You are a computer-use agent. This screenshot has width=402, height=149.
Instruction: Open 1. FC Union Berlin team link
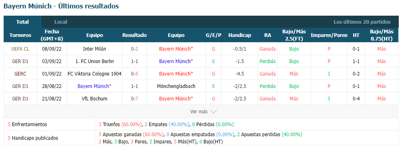[95, 61]
